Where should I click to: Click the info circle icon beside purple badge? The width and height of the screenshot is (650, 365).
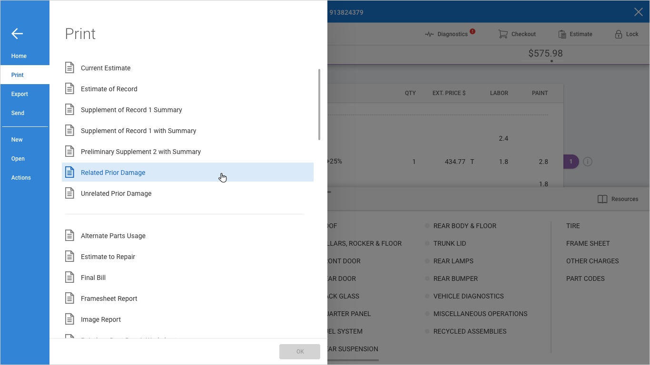588,162
